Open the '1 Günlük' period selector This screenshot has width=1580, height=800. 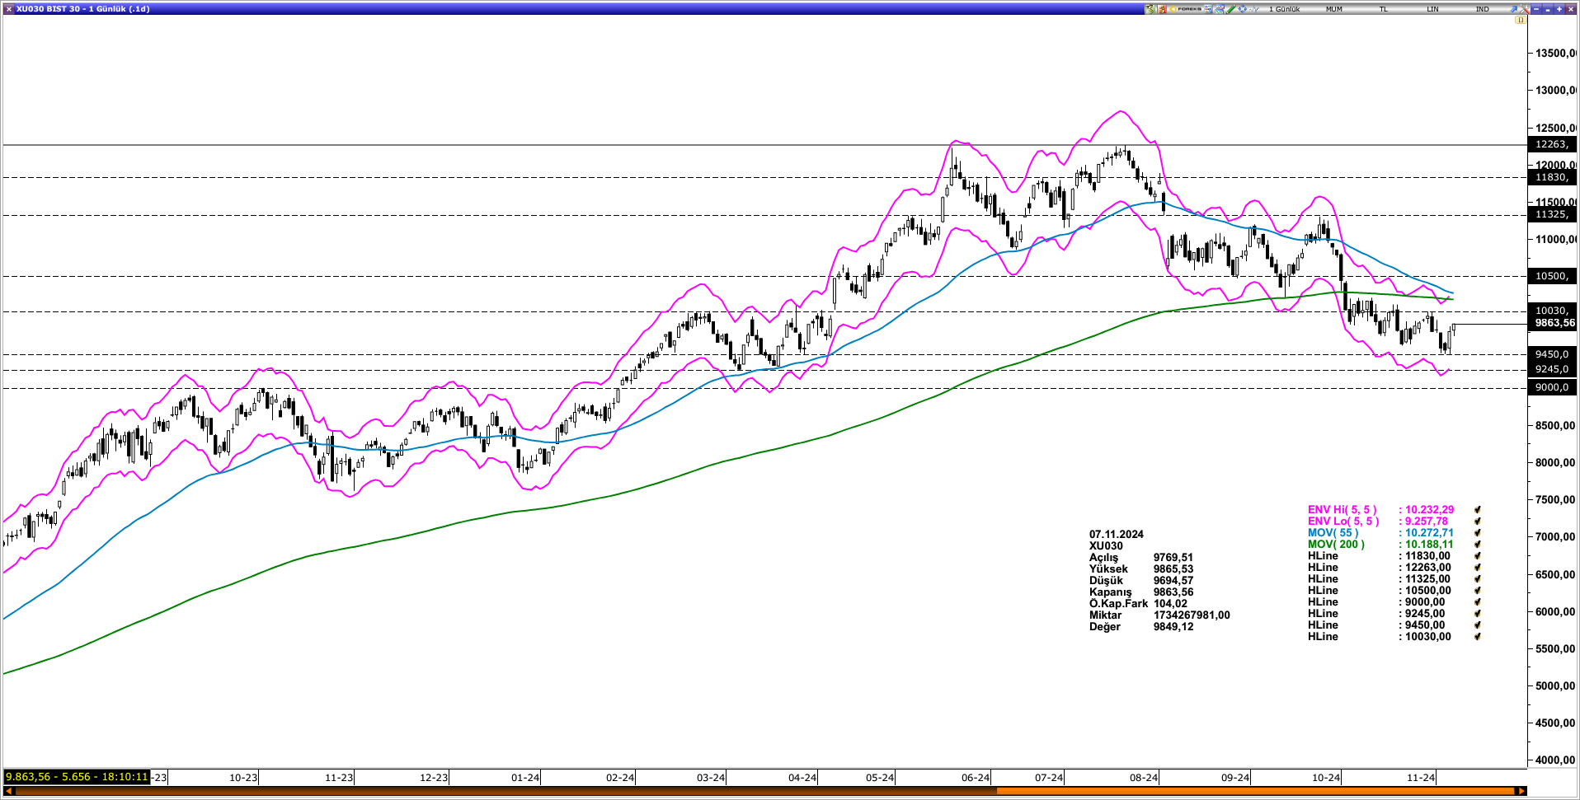[x=1285, y=9]
